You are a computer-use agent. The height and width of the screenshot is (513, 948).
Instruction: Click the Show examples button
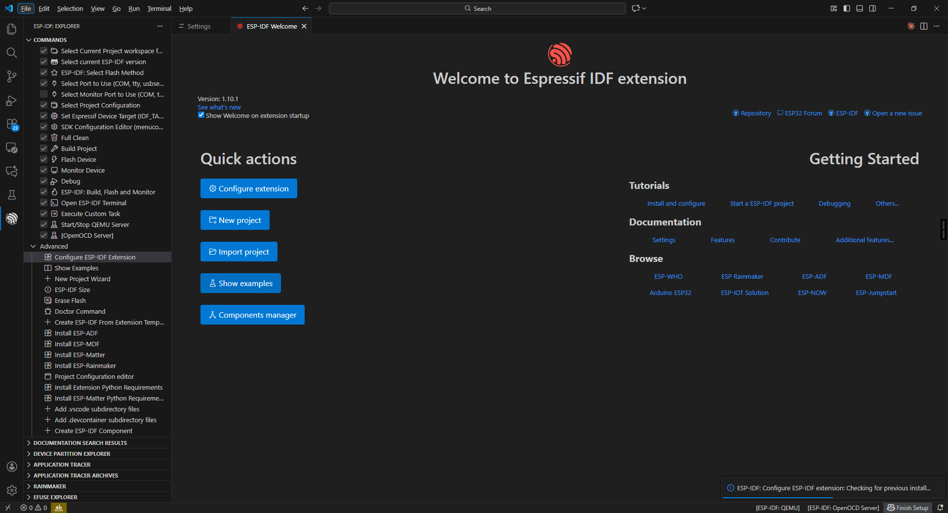(240, 283)
